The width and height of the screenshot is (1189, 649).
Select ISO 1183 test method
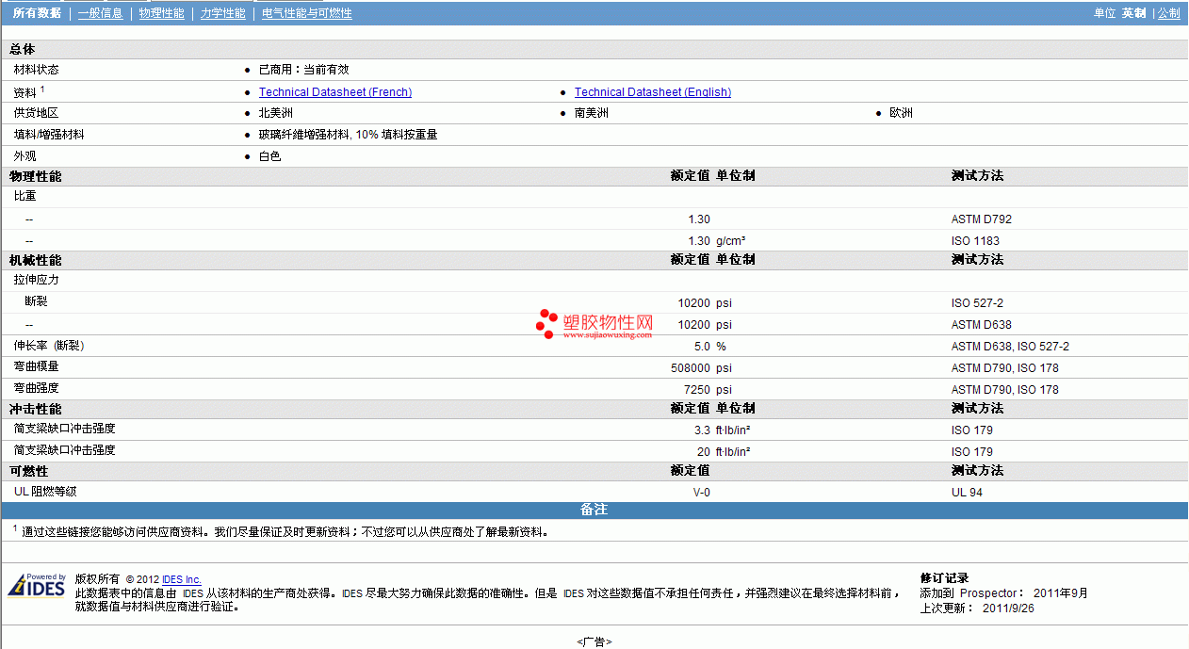pyautogui.click(x=976, y=241)
